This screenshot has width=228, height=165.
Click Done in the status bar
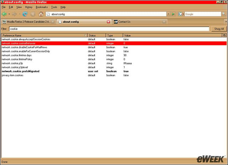pyautogui.click(x=4, y=162)
